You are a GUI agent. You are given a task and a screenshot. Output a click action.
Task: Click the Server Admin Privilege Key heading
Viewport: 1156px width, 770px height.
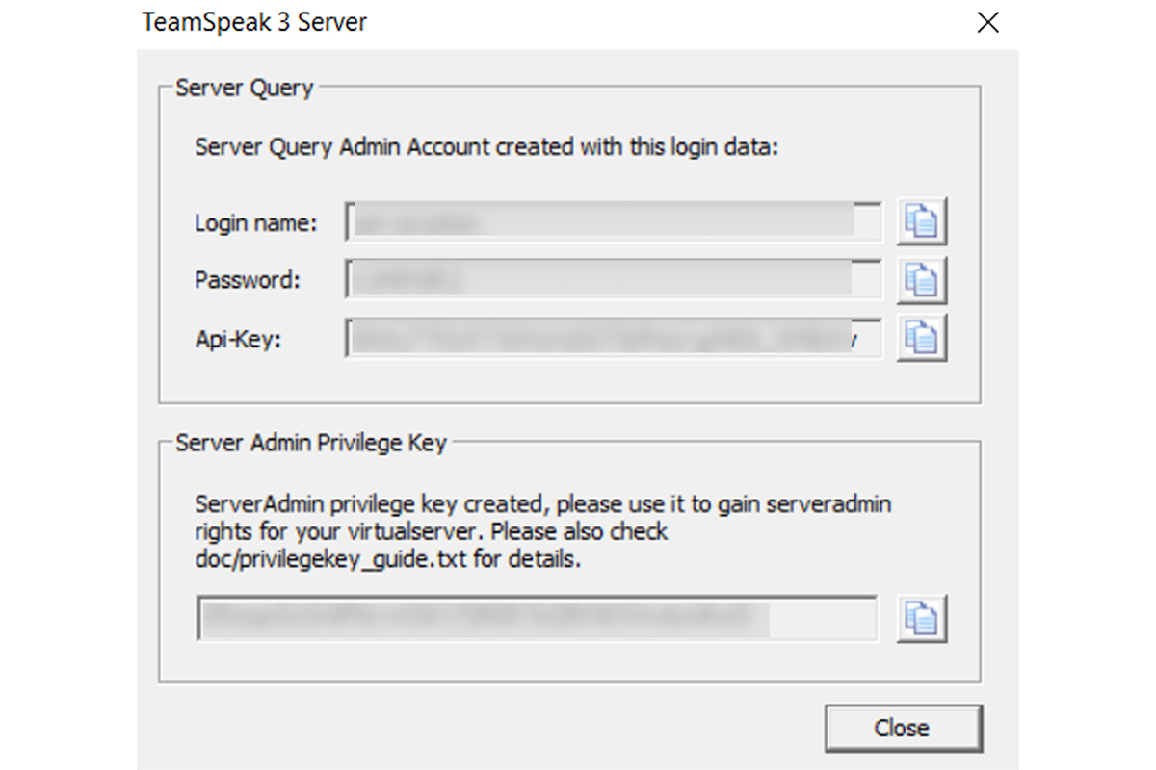[x=311, y=444]
